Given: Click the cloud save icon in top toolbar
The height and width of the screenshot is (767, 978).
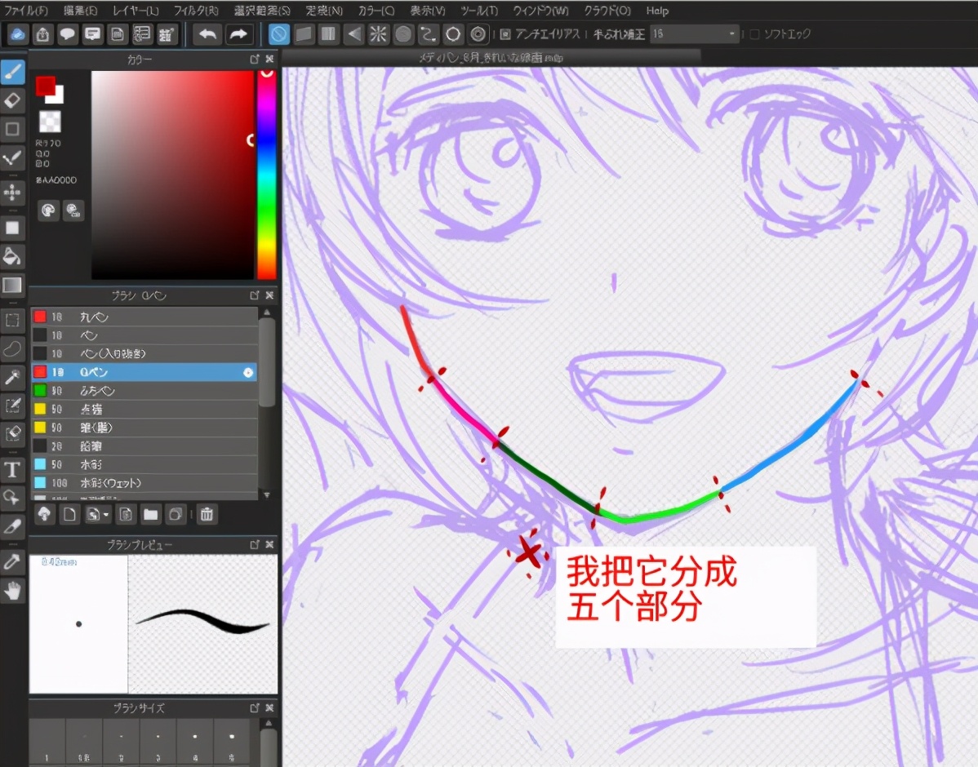Looking at the screenshot, I should point(17,34).
